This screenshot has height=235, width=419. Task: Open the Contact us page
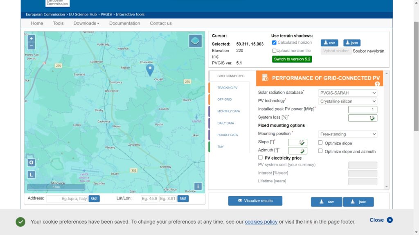161,23
